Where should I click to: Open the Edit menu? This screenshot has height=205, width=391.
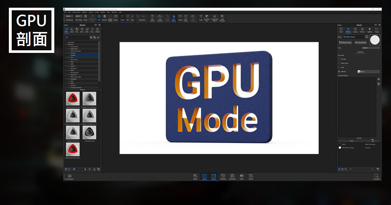[69, 12]
